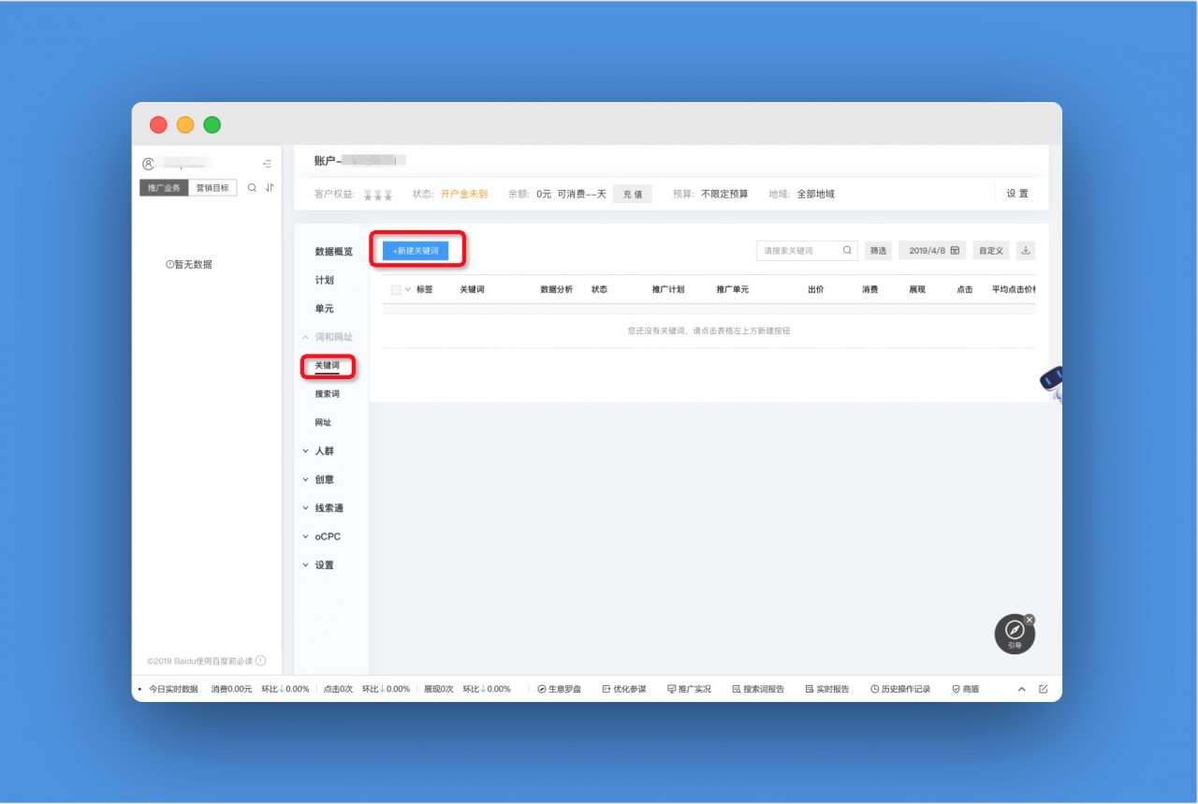
Task: Click the robot assistant on the right edge
Action: tap(1052, 381)
